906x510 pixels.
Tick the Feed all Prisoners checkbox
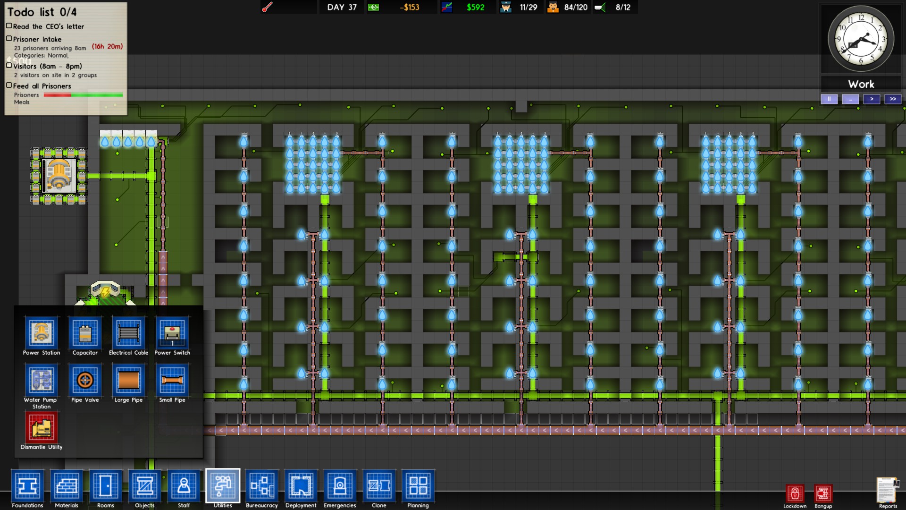coord(9,85)
